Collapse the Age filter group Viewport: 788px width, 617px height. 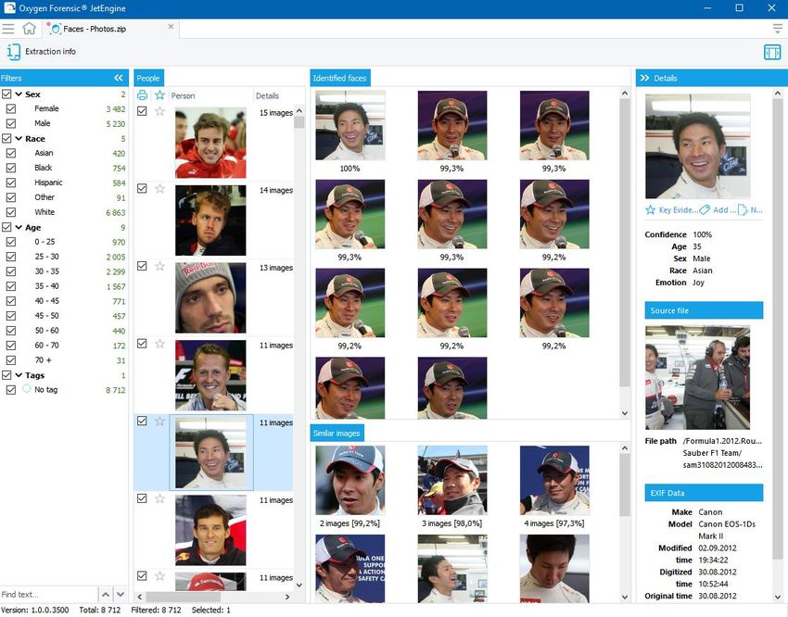(19, 227)
